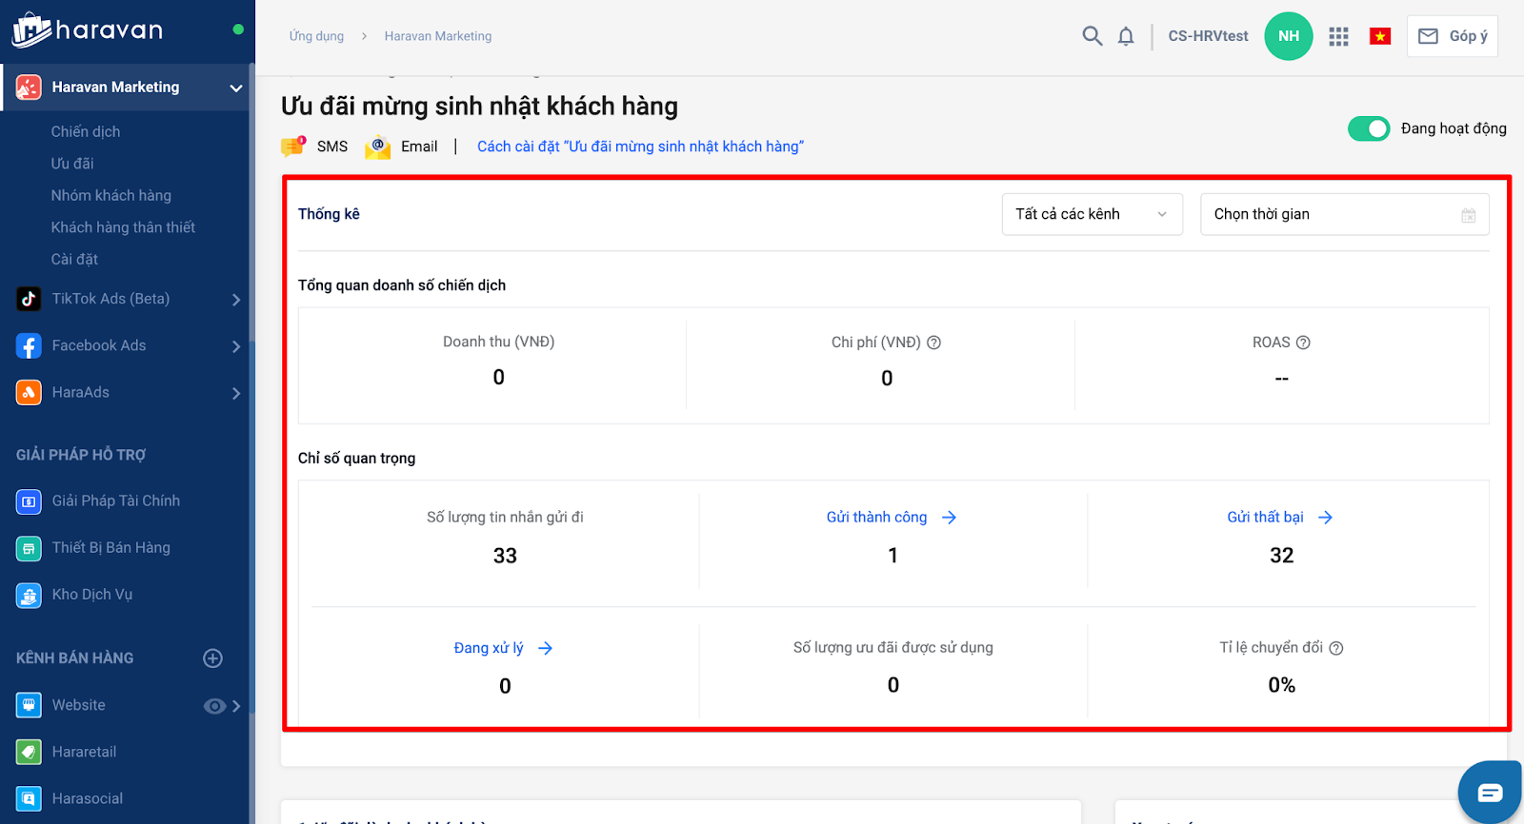Screen dimensions: 1524x824
Task: Open the Cách cài đặt guide link
Action: [640, 147]
